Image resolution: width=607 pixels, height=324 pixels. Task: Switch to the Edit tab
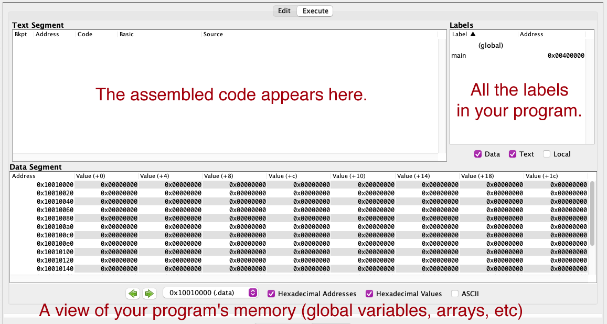(x=284, y=11)
